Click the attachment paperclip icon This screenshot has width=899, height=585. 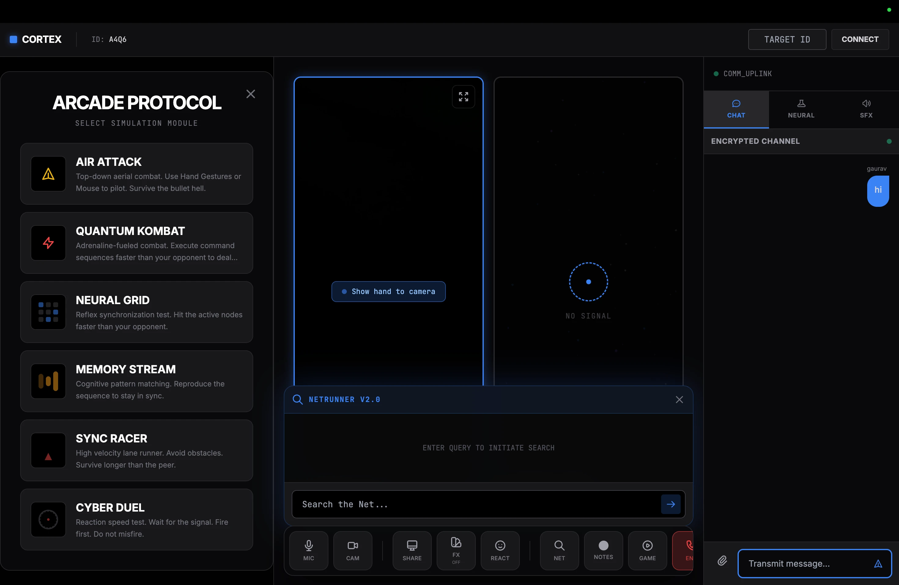(x=722, y=561)
